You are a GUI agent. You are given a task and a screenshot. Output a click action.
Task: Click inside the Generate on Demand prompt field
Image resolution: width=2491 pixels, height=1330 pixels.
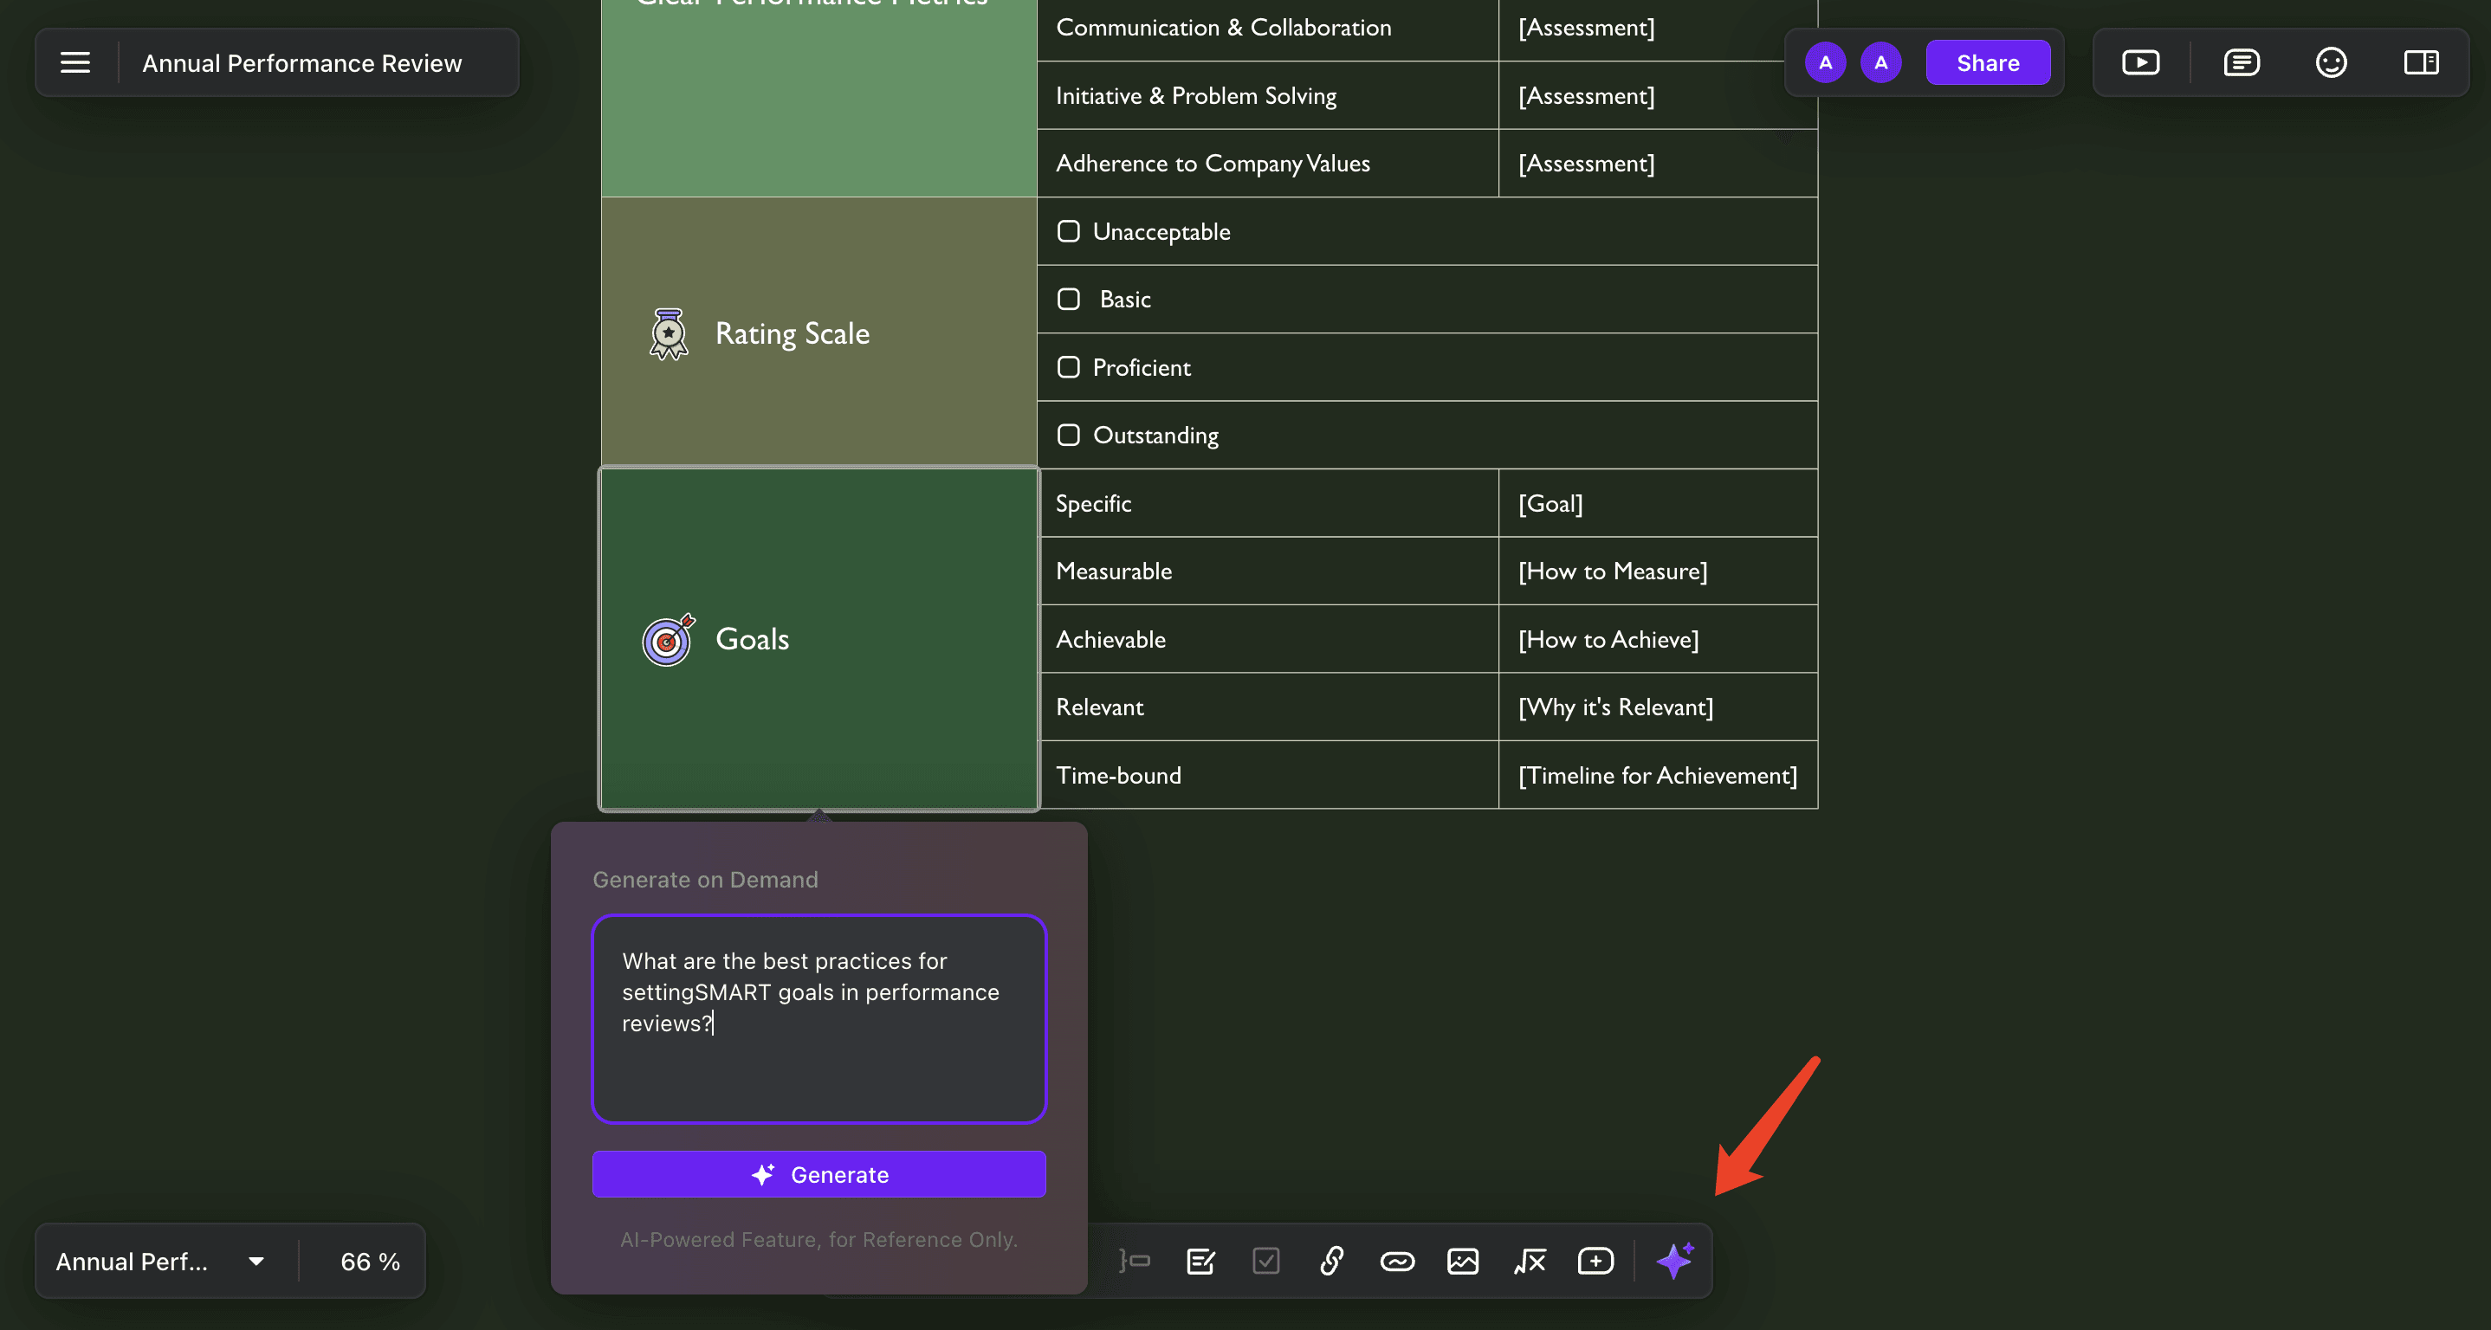click(818, 1019)
